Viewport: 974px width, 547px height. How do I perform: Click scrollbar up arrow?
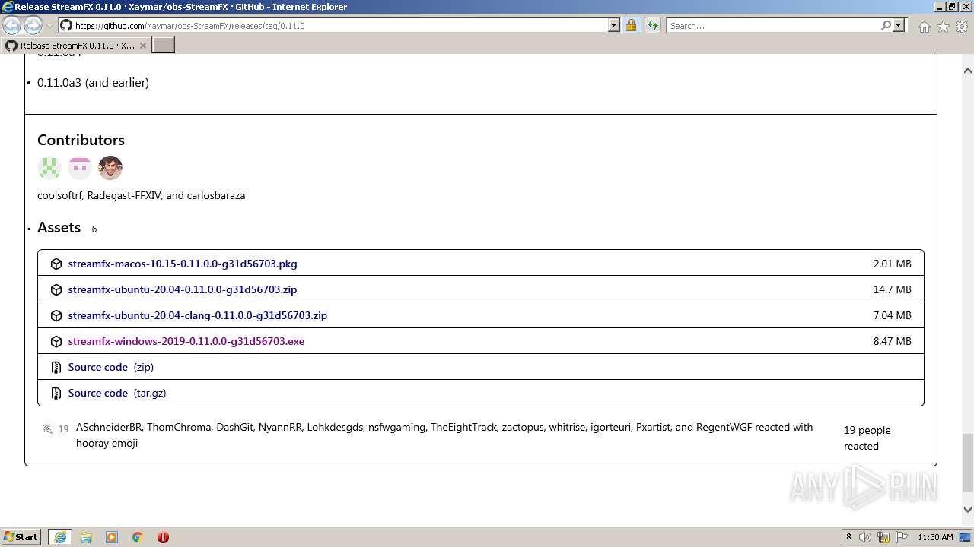(x=968, y=71)
